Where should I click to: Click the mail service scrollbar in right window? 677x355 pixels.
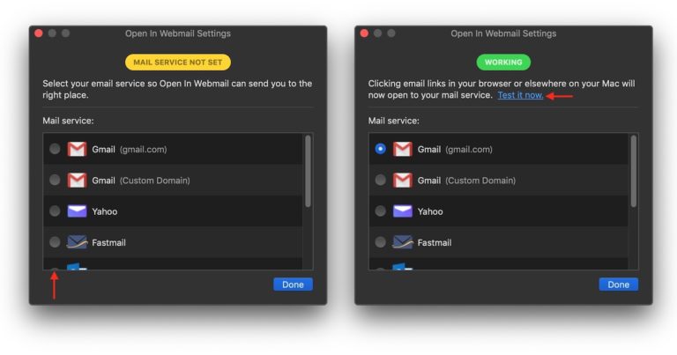pos(633,172)
